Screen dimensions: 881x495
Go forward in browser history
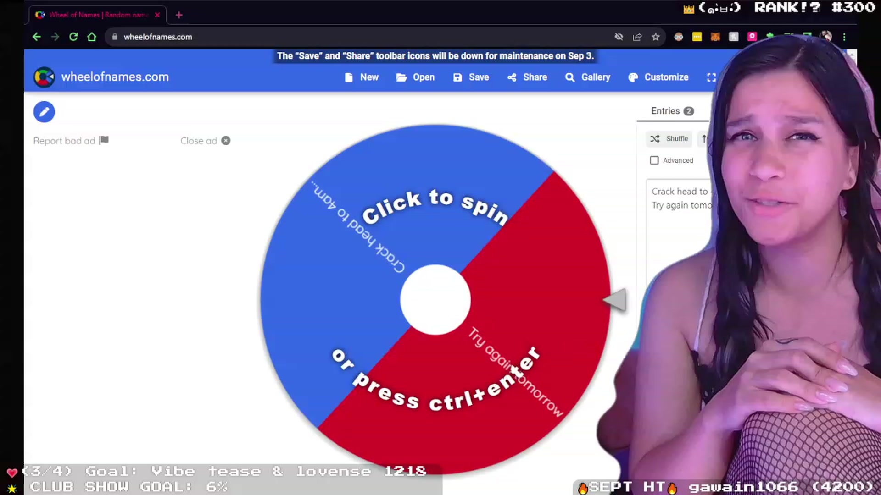(x=55, y=37)
